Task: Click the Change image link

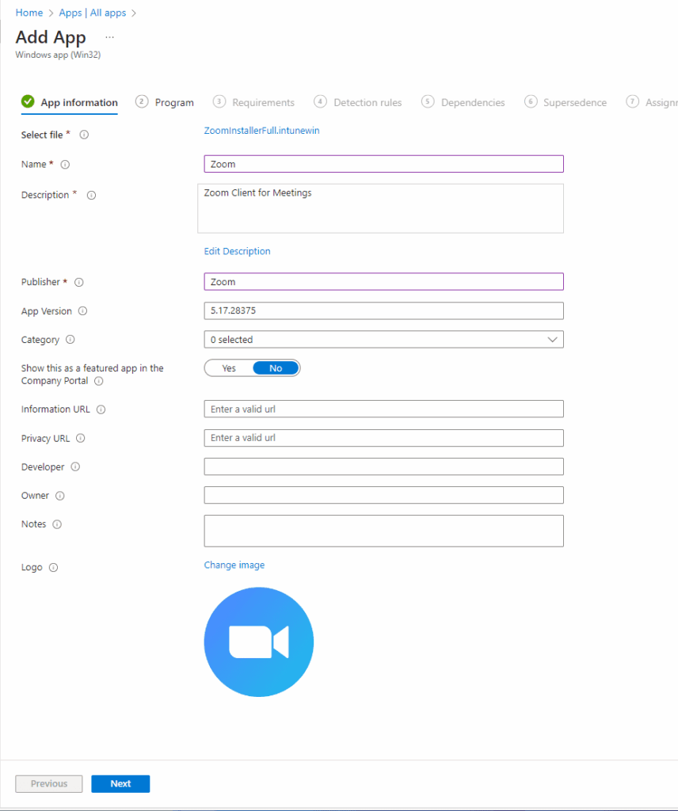Action: tap(234, 565)
